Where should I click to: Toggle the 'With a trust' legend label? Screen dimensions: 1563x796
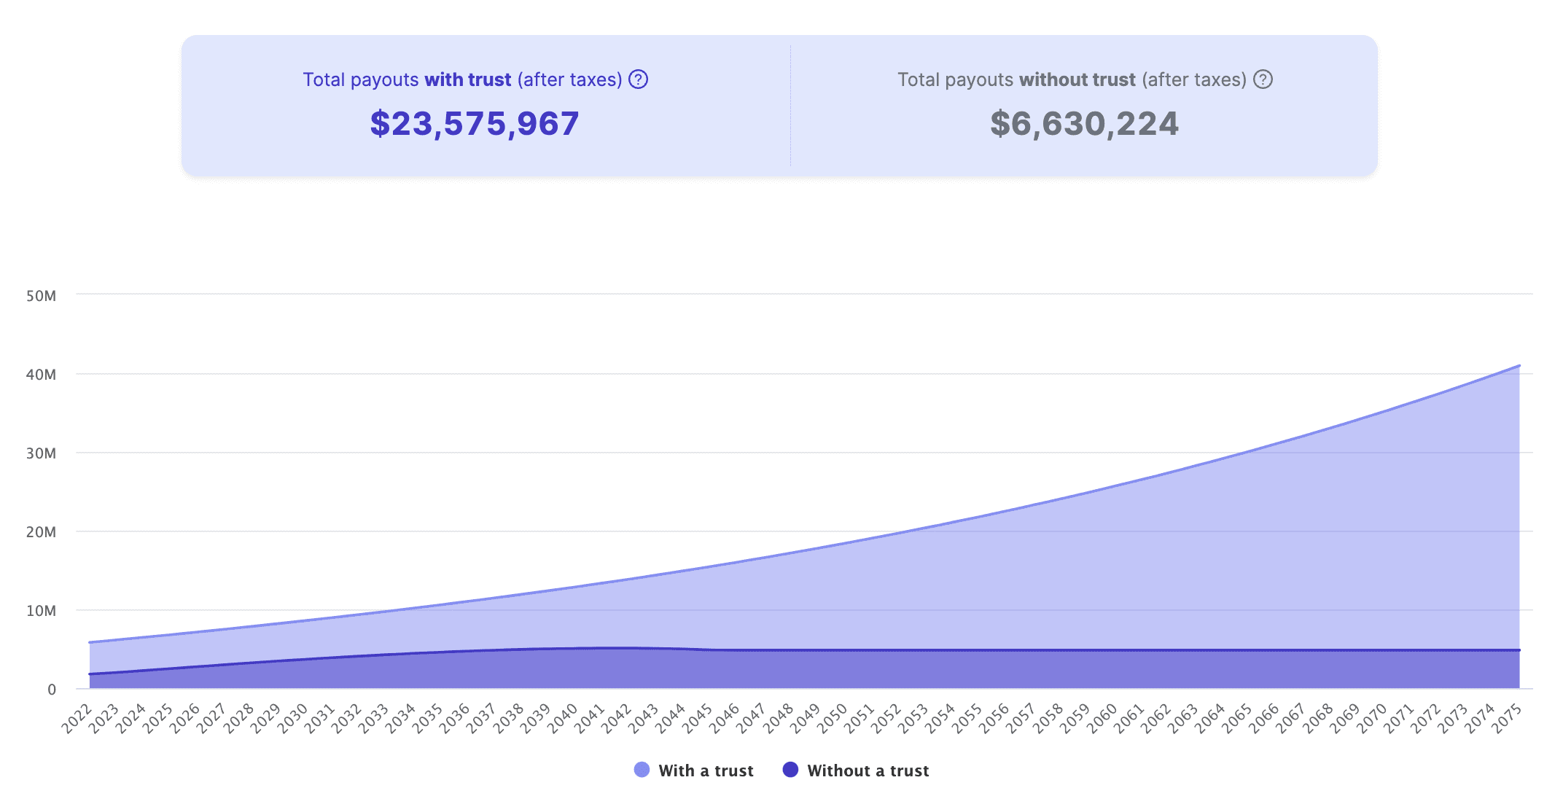click(x=706, y=770)
